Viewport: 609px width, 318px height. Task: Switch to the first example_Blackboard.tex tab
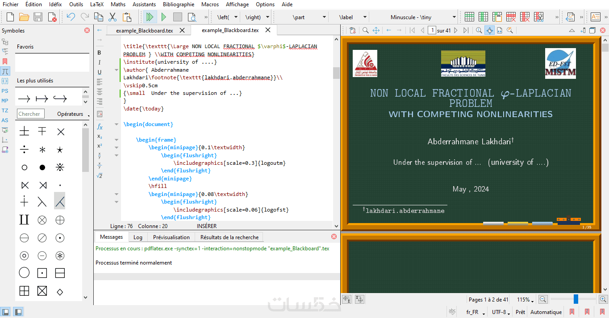(144, 31)
